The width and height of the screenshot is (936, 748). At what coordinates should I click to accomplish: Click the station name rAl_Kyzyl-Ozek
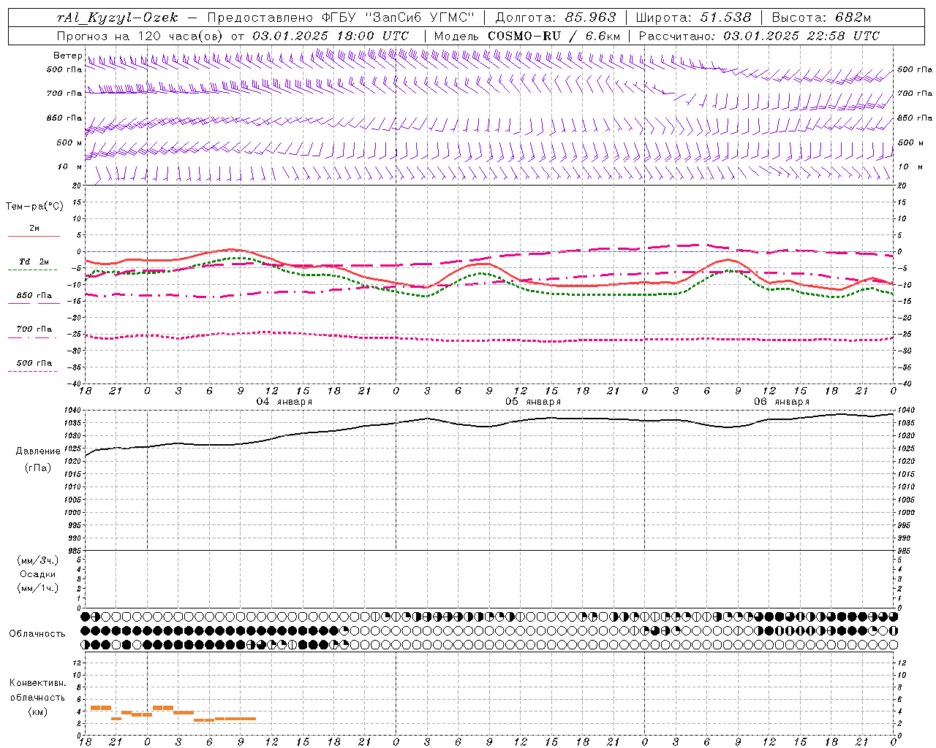tap(117, 18)
